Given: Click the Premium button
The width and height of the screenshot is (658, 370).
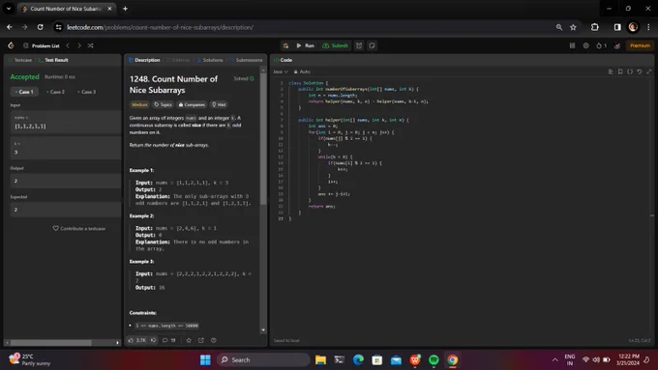Looking at the screenshot, I should coord(640,45).
